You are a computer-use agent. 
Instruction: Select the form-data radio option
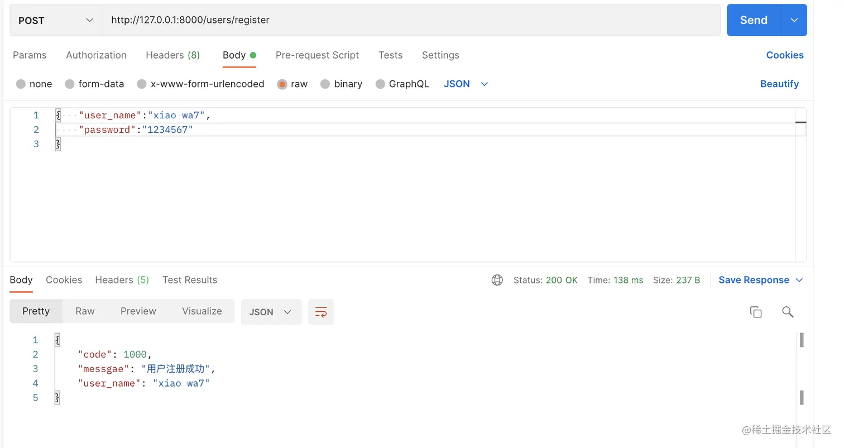coord(70,84)
